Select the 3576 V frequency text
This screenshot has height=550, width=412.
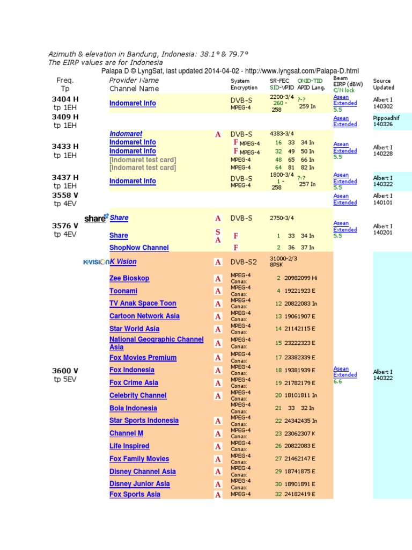(65, 226)
